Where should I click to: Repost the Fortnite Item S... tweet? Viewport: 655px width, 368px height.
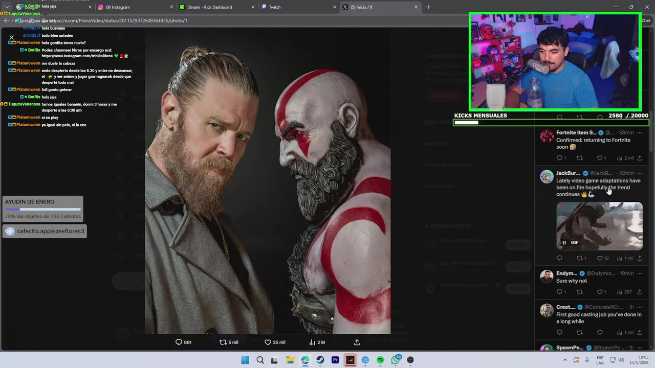pyautogui.click(x=580, y=158)
